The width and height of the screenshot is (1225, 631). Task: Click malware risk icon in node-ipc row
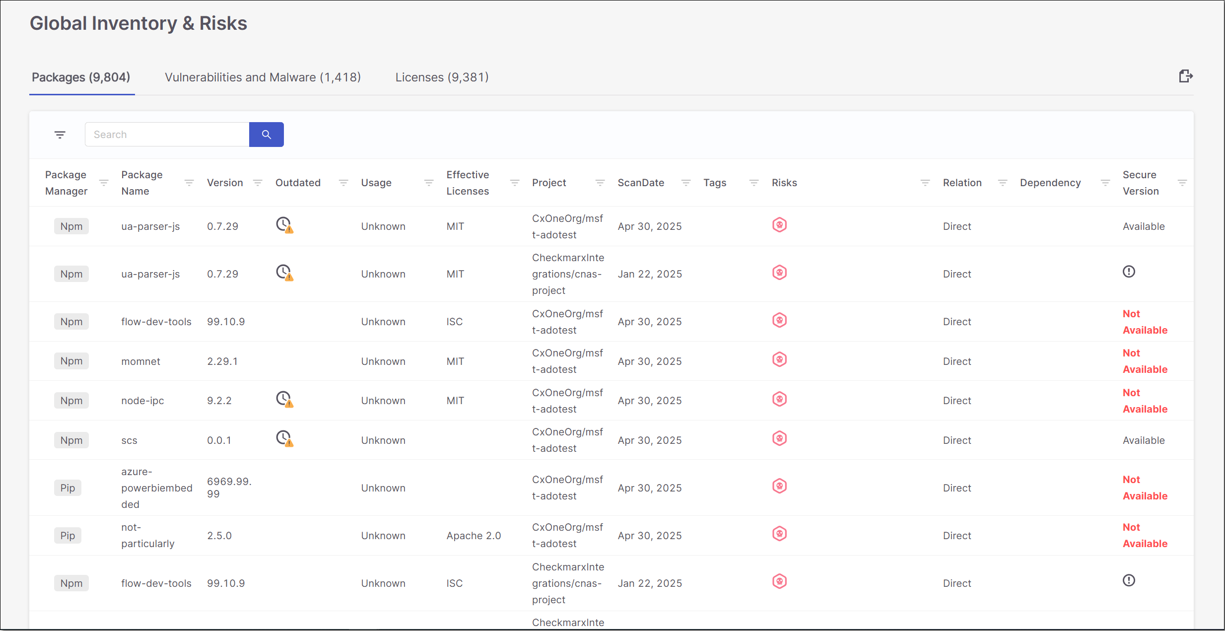point(779,399)
